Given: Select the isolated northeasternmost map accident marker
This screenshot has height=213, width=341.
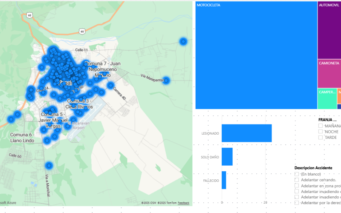Looking at the screenshot, I should [183, 41].
